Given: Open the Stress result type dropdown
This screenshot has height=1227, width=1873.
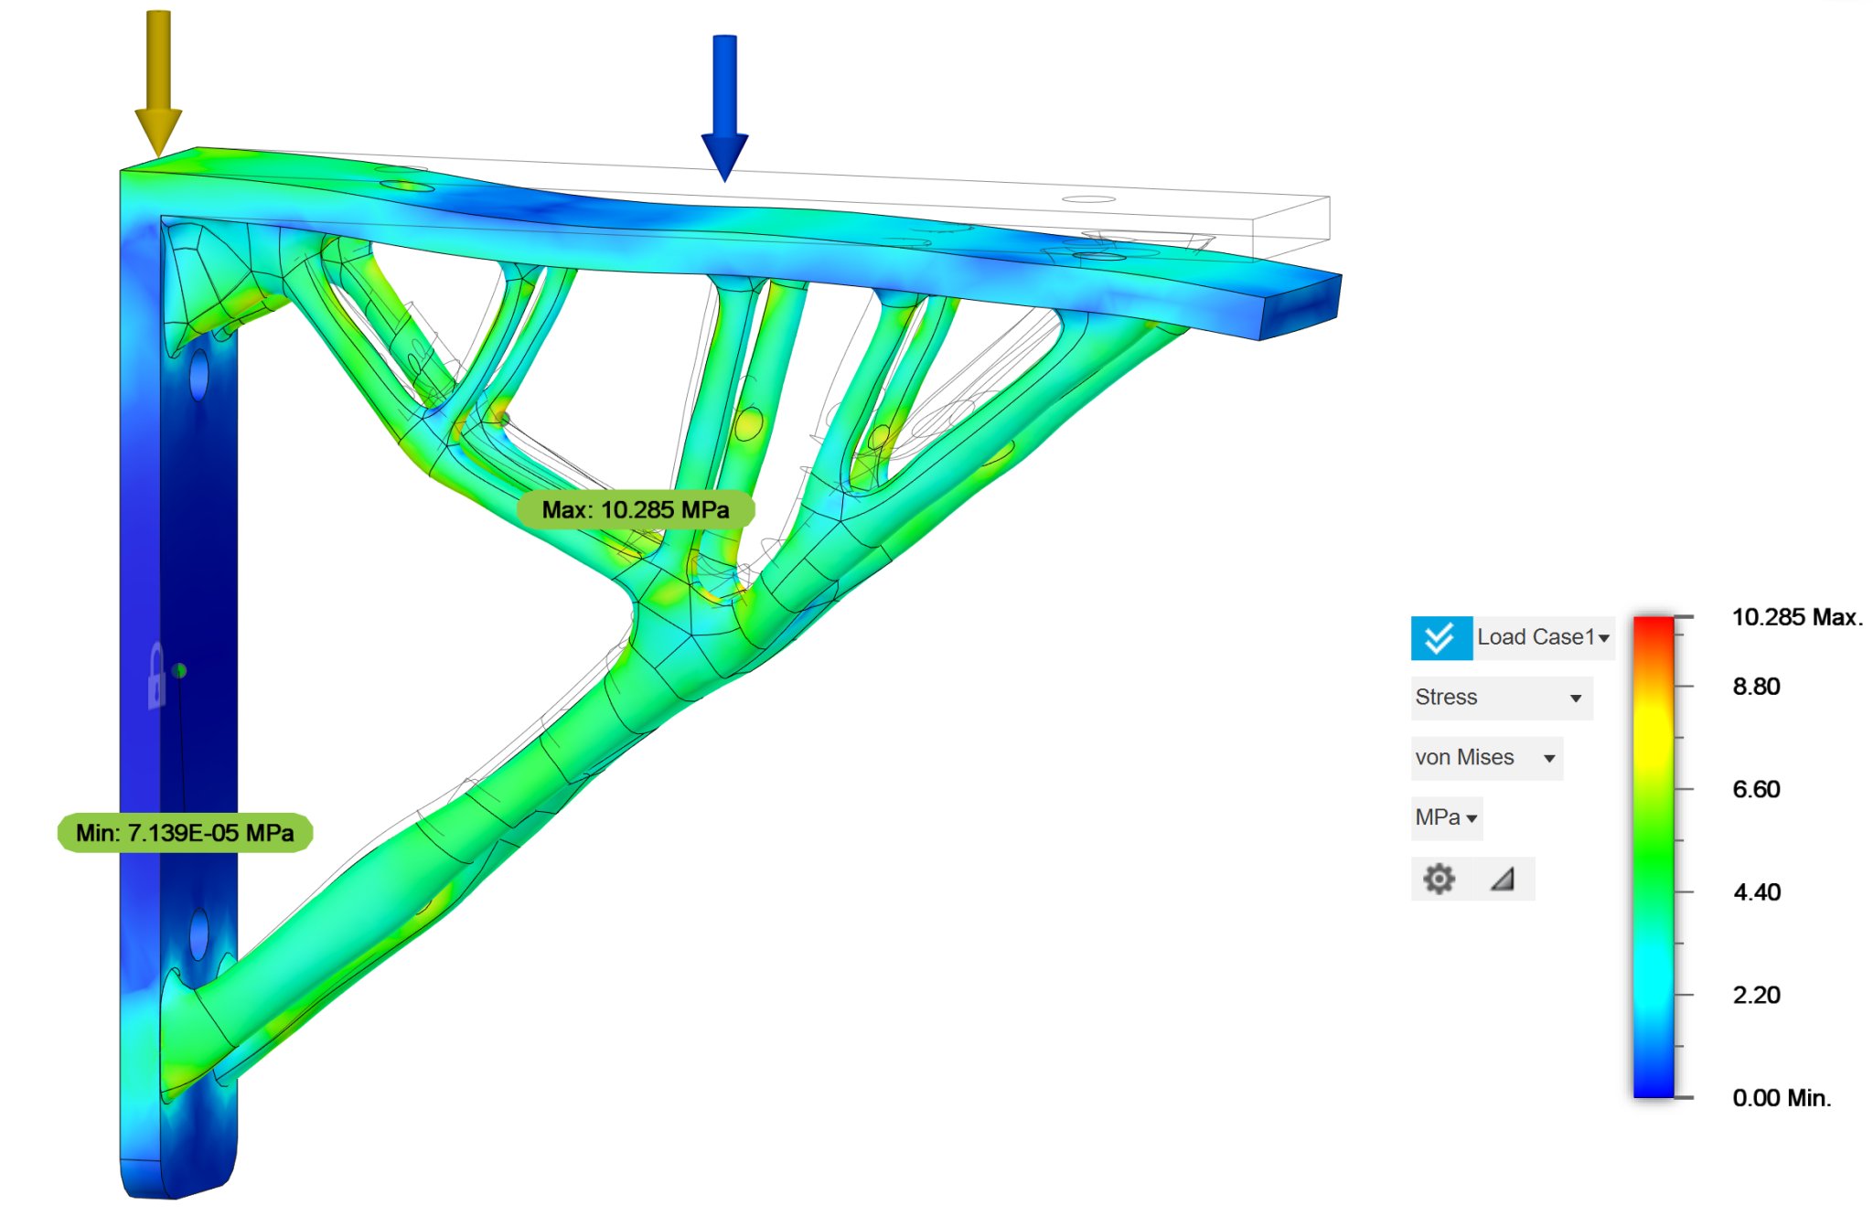Looking at the screenshot, I should [1500, 698].
